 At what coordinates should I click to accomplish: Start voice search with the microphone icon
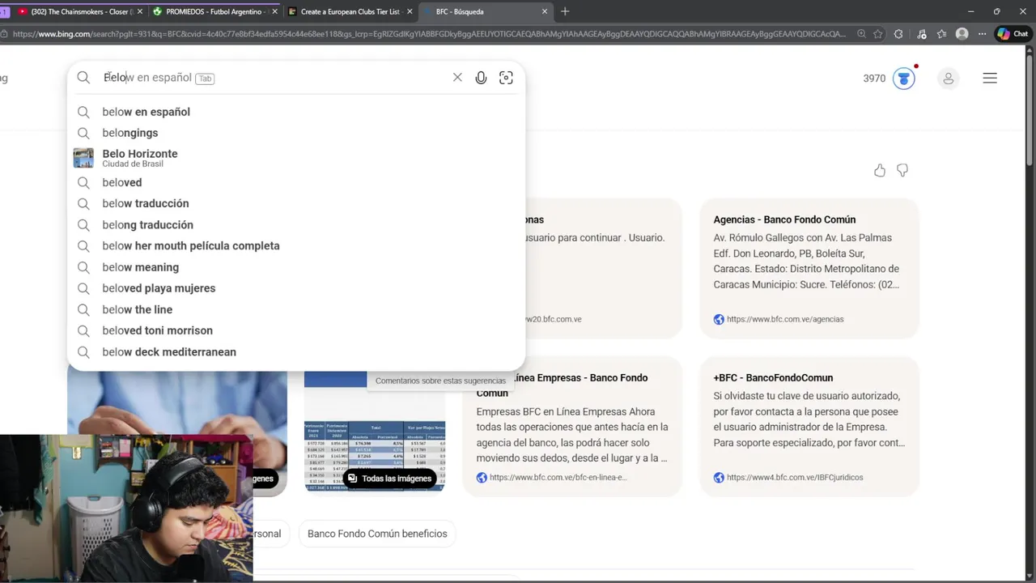[x=481, y=78]
